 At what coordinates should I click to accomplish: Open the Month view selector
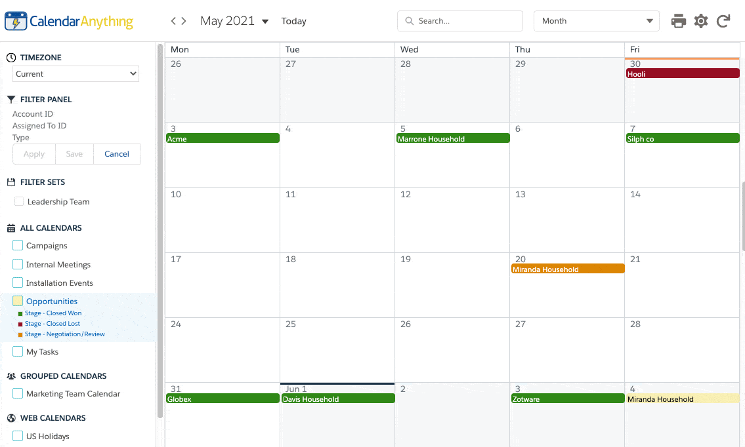595,20
